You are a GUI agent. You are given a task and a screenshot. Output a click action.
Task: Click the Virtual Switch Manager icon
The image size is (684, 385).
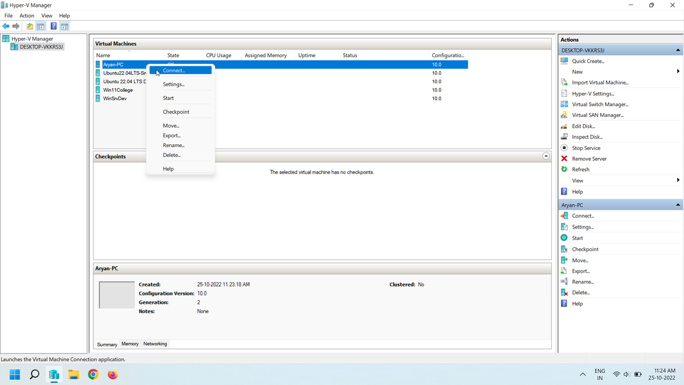(564, 104)
